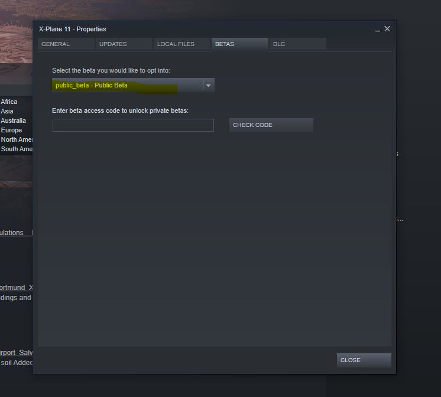Select Asia in the background list
441x397 pixels.
pos(7,111)
